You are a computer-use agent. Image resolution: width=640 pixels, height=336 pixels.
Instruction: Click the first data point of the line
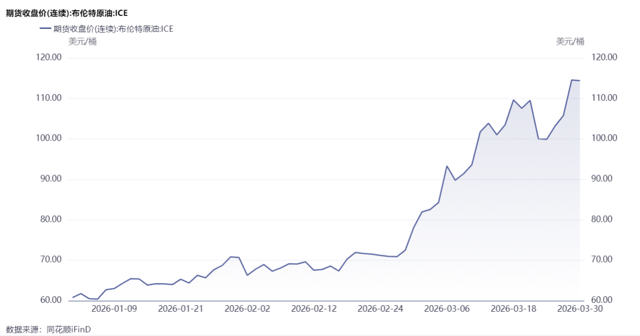click(73, 298)
